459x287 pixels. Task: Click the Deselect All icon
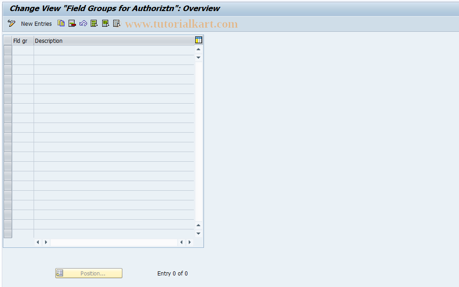116,23
